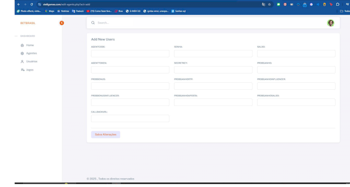The image size is (350, 187).
Task: Click the PROBGANHORTP input field
Action: pos(213,86)
